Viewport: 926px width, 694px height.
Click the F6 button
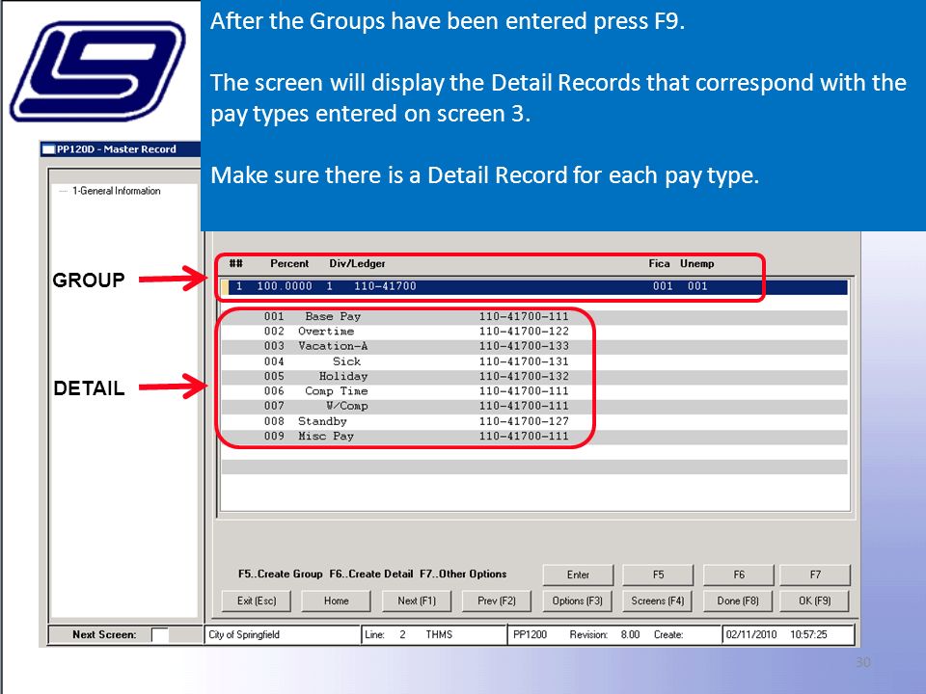tap(738, 574)
